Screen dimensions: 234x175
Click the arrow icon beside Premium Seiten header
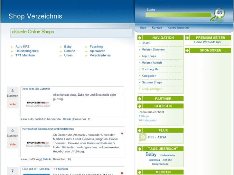(x=187, y=38)
